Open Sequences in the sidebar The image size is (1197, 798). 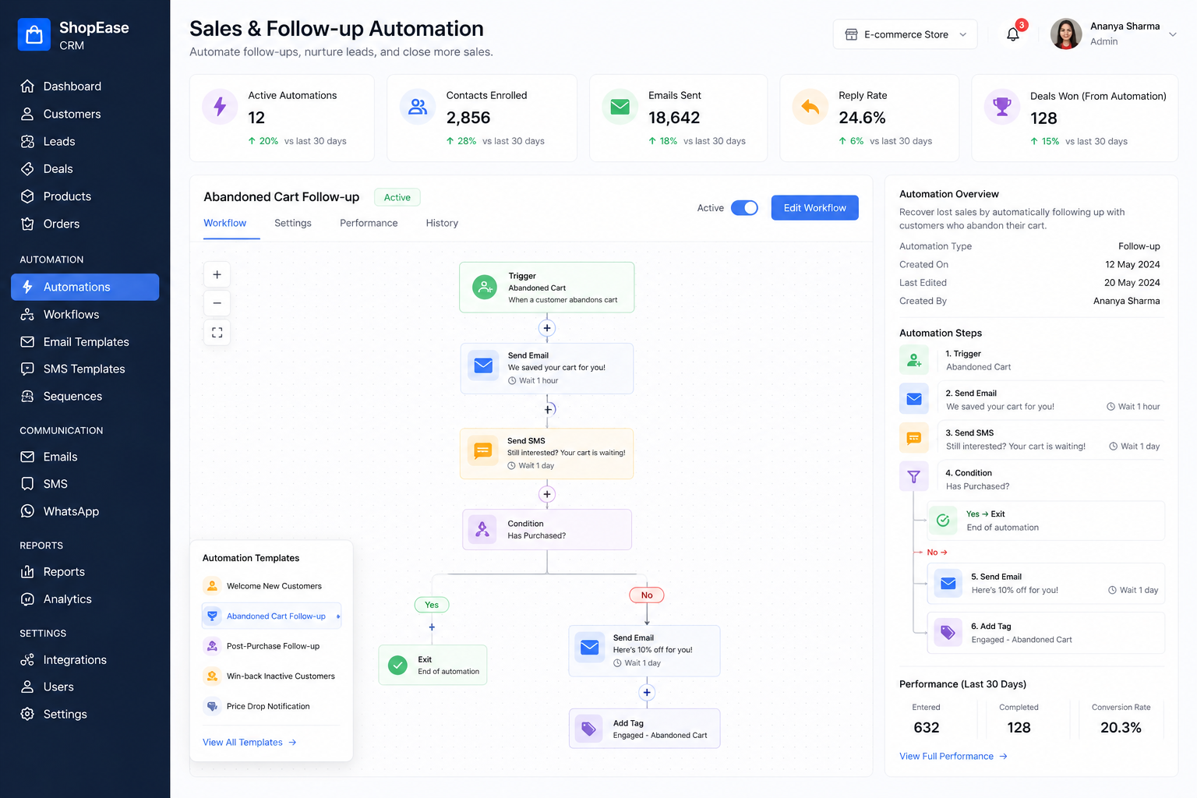[x=85, y=396]
